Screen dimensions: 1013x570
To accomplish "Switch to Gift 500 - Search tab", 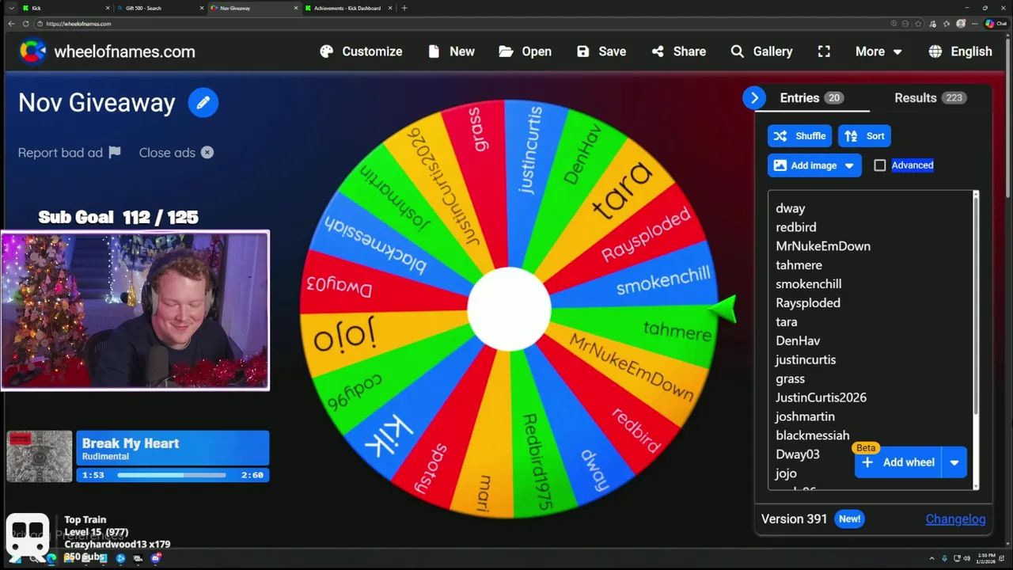I will click(159, 8).
